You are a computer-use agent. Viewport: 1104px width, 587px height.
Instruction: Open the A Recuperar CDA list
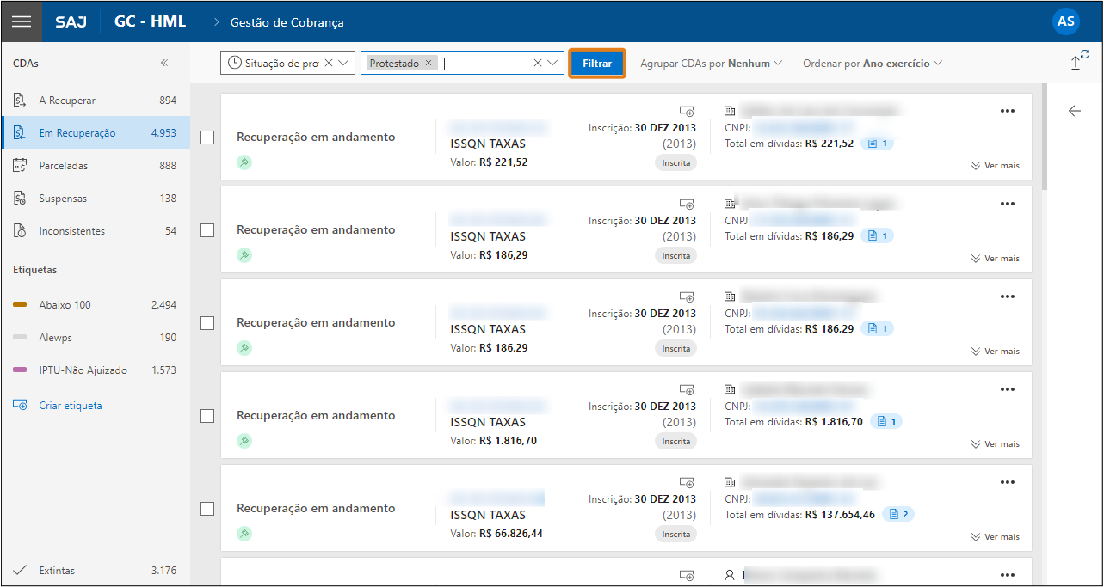click(67, 101)
